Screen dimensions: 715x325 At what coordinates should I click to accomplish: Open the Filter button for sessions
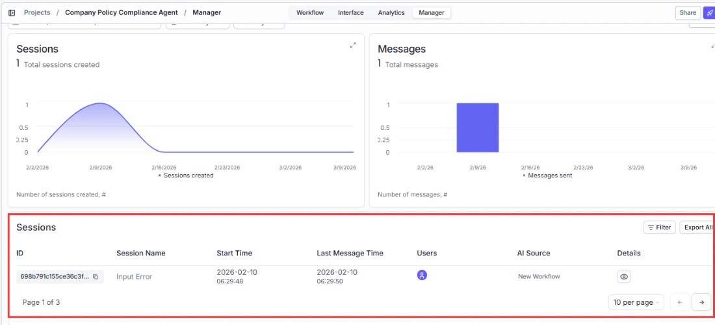point(659,227)
